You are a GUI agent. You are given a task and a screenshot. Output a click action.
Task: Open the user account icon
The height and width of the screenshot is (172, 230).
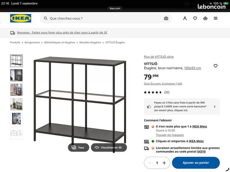tap(185, 18)
